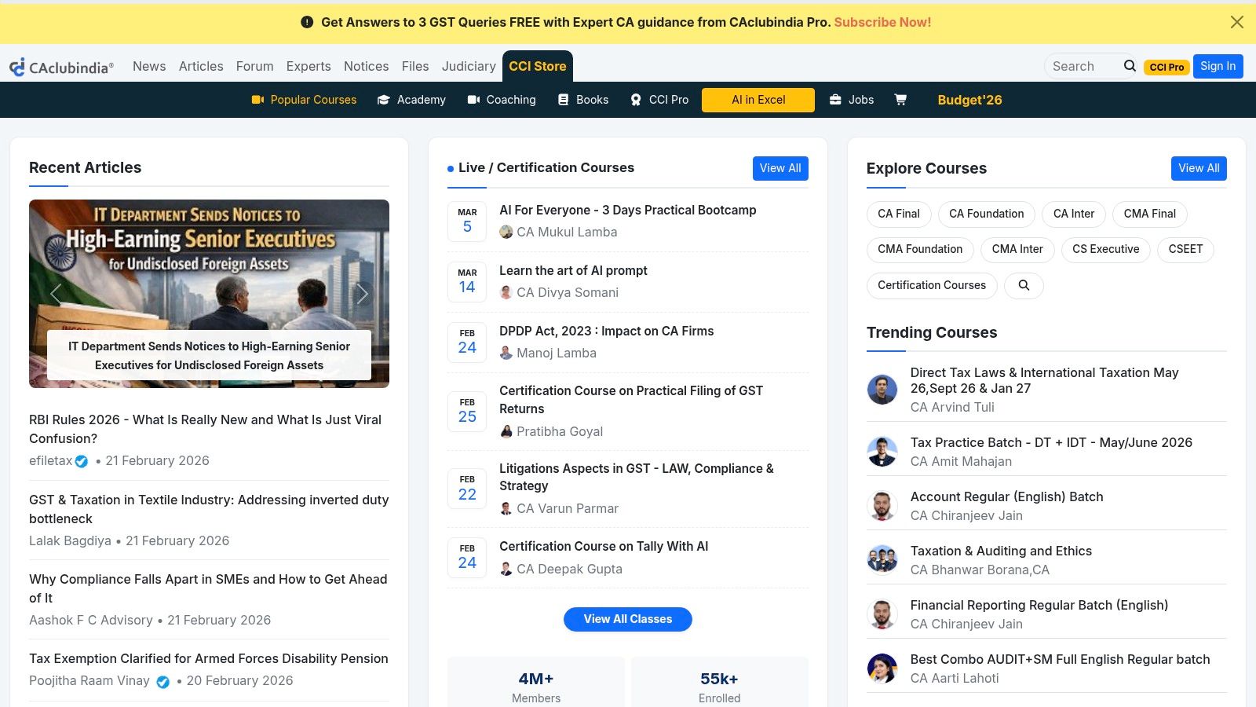The image size is (1256, 707).
Task: Open DPDP Act, 2023 : Impact on CA Firms
Action: pyautogui.click(x=607, y=331)
